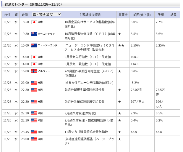Click the US flag in the 21:00 row
Screen dimensions: 183x152
(x=34, y=83)
